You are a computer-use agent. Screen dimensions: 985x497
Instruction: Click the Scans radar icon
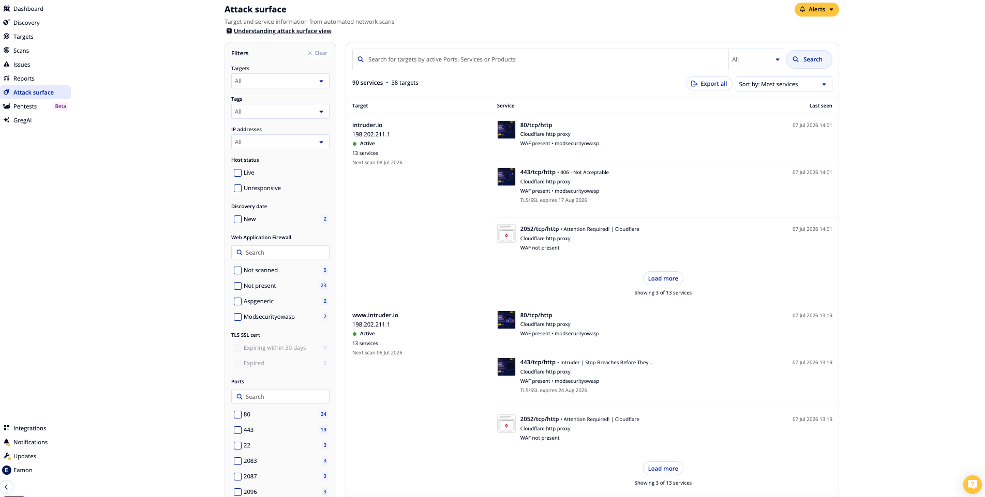click(x=6, y=50)
